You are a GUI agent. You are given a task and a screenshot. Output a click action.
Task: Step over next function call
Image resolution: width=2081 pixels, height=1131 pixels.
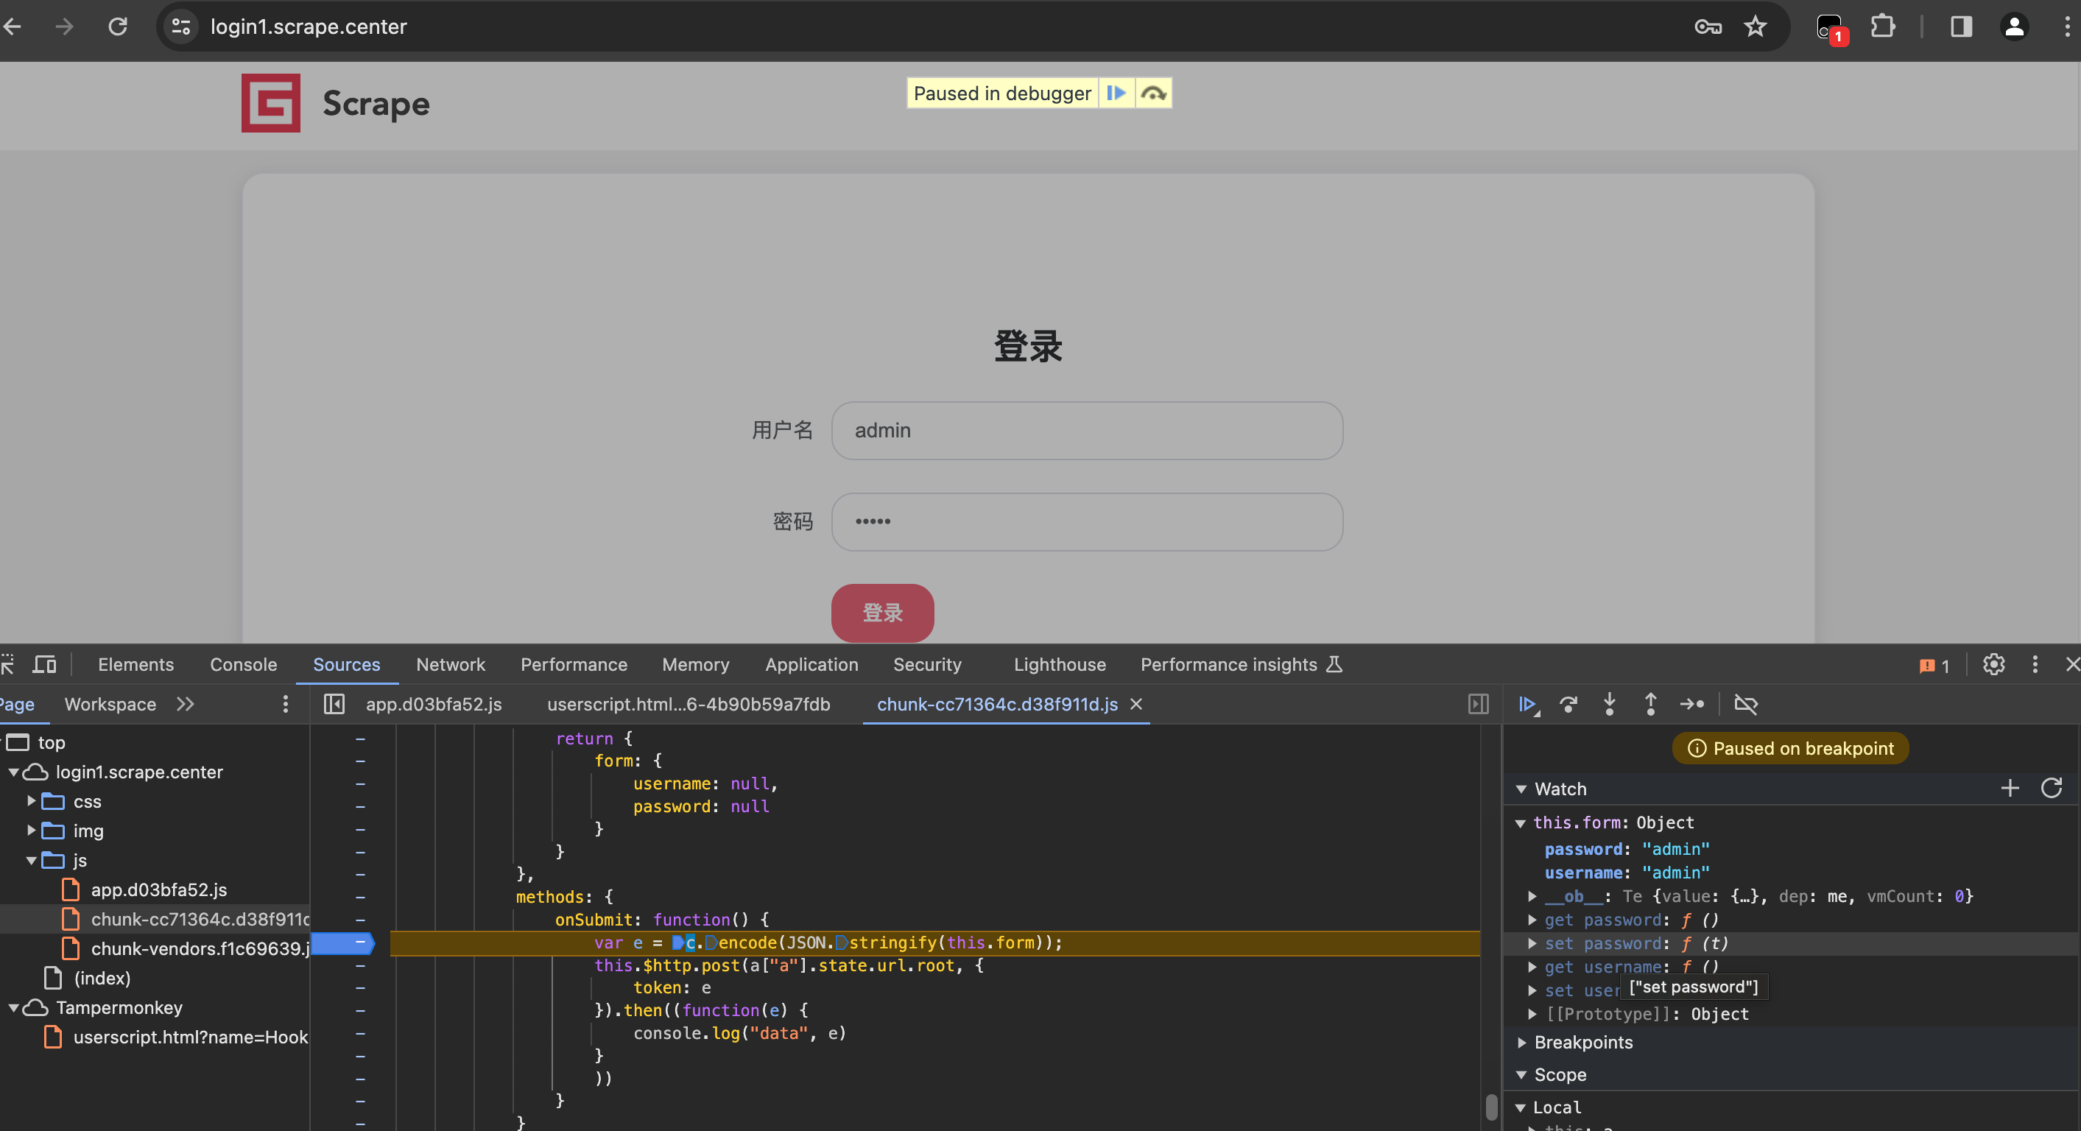pos(1568,705)
